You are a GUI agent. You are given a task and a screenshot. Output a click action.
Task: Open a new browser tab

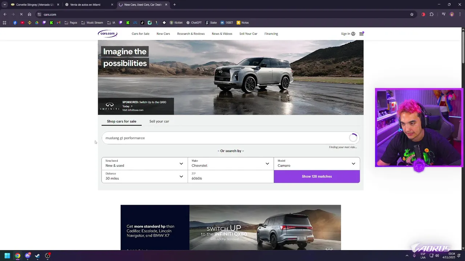(x=174, y=5)
